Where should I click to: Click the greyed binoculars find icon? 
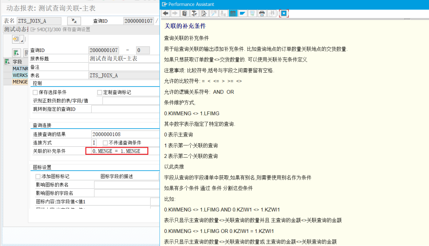pos(271,13)
